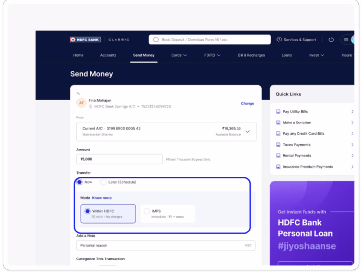Select IMPS as the transfer mode

[x=147, y=211]
